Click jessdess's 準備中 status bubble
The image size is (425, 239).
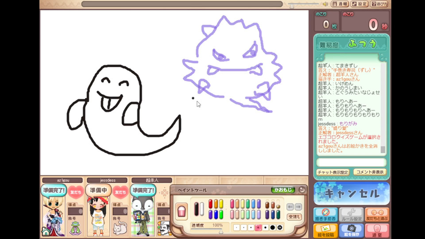(x=98, y=190)
